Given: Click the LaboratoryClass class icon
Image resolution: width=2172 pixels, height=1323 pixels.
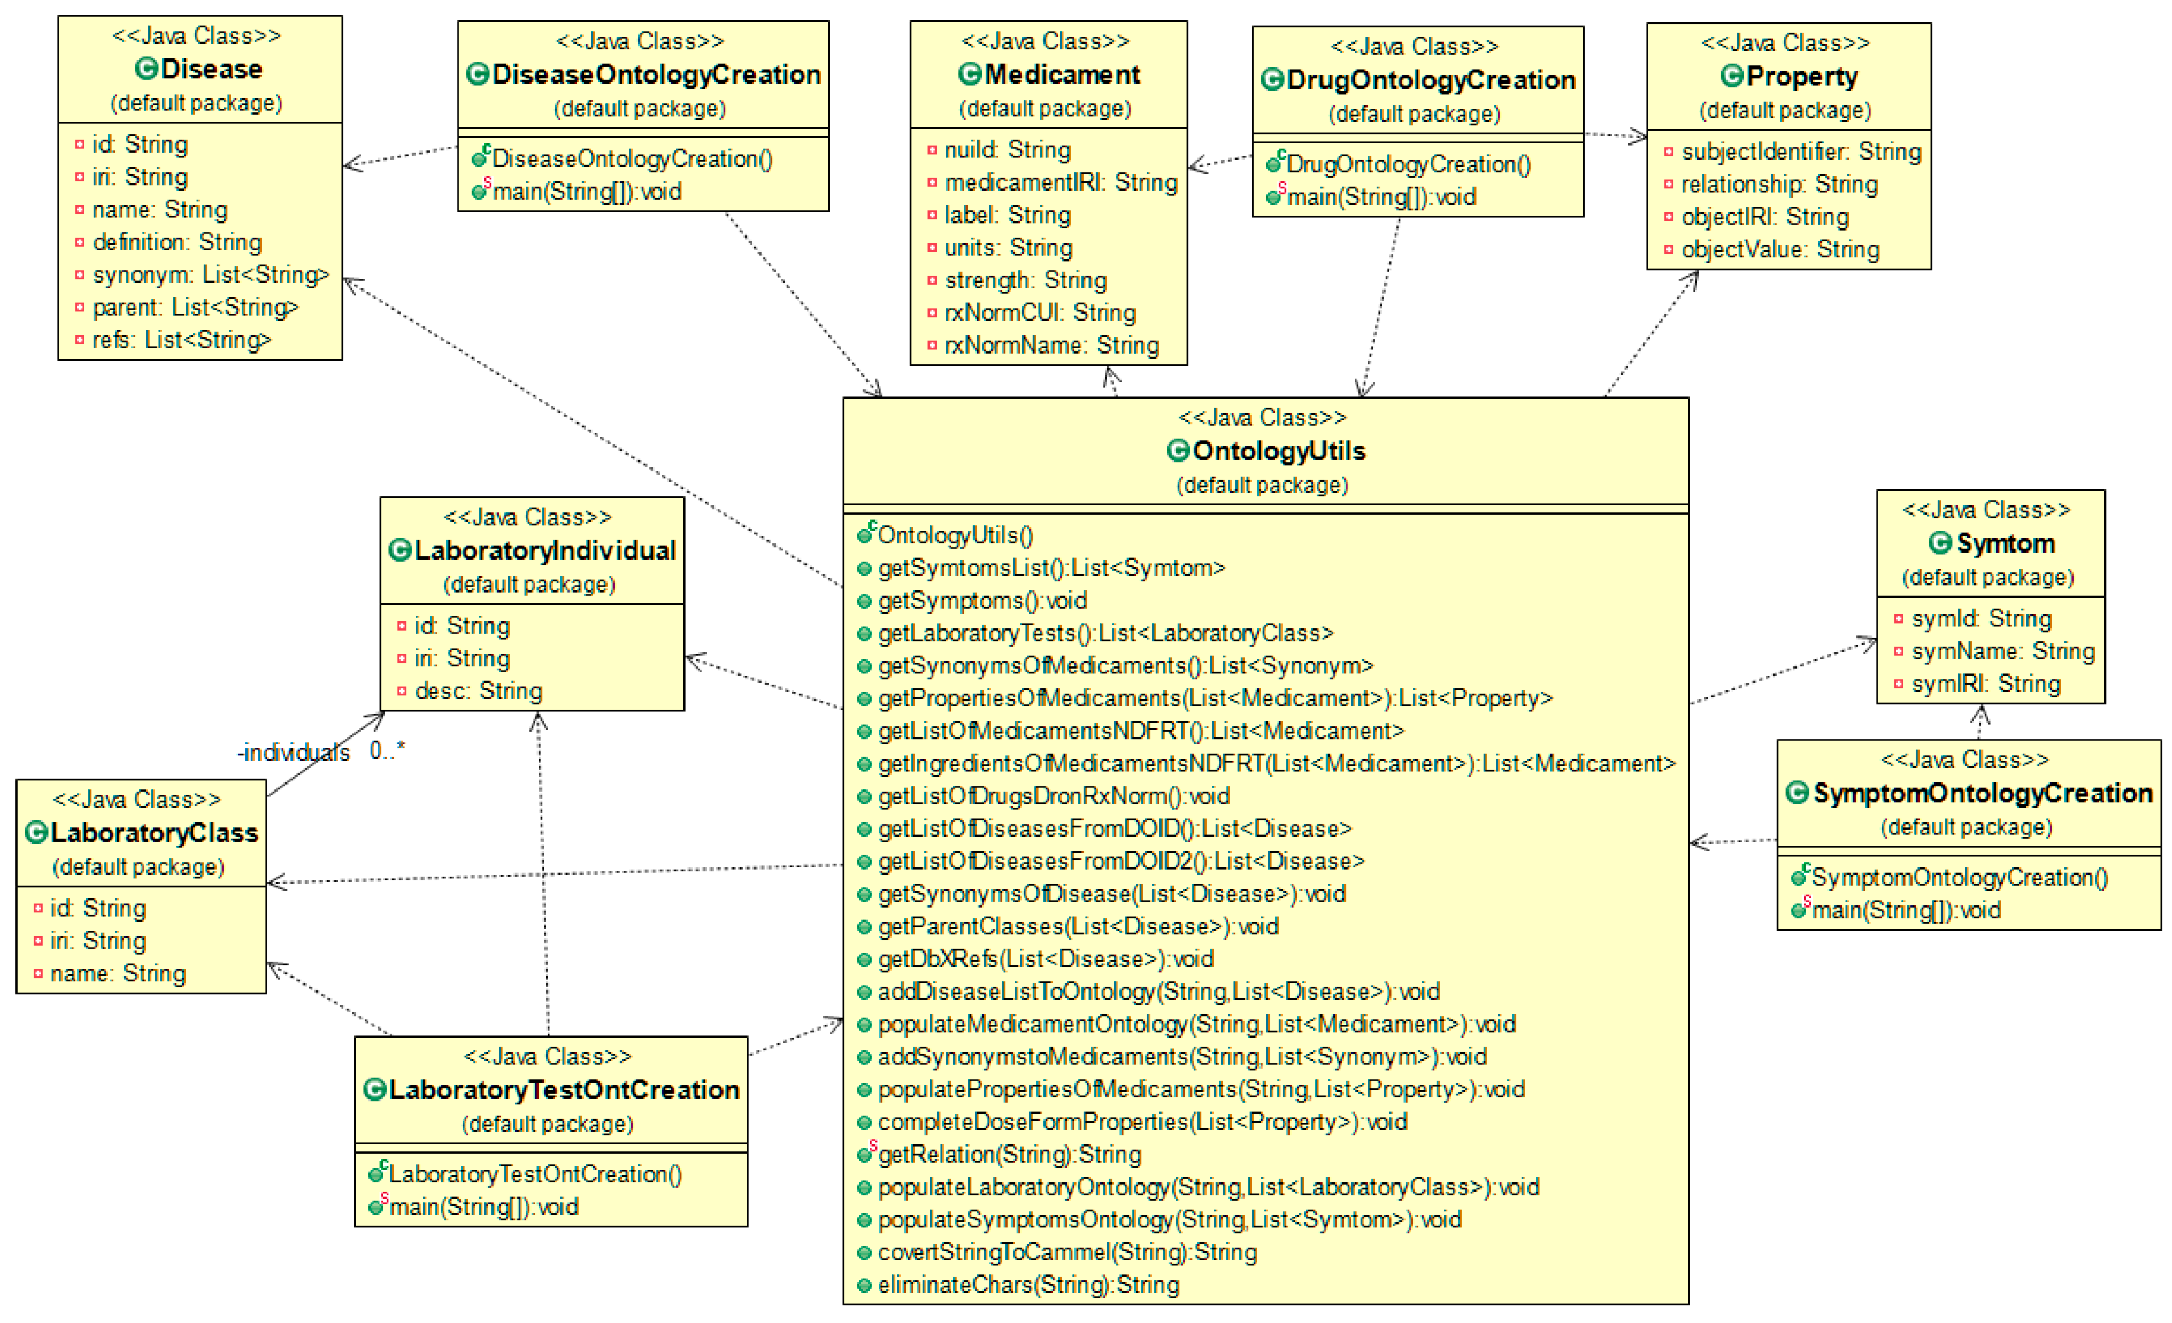Looking at the screenshot, I should pos(36,832).
